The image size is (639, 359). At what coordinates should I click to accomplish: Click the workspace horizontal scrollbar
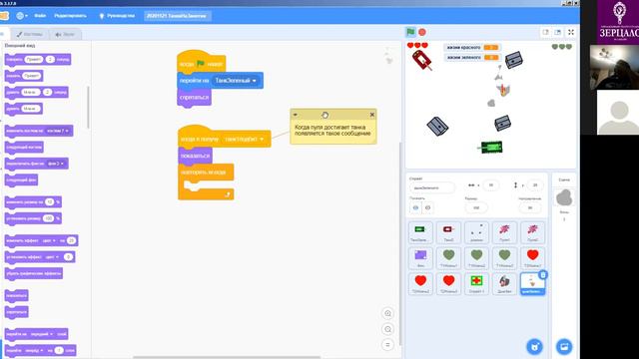[227, 357]
